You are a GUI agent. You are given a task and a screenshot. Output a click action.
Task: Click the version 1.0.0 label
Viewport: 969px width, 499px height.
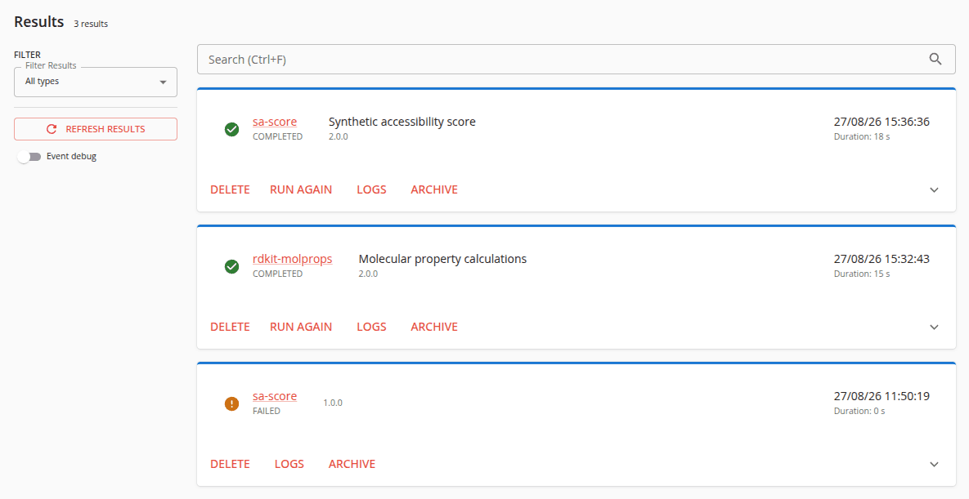pyautogui.click(x=333, y=403)
